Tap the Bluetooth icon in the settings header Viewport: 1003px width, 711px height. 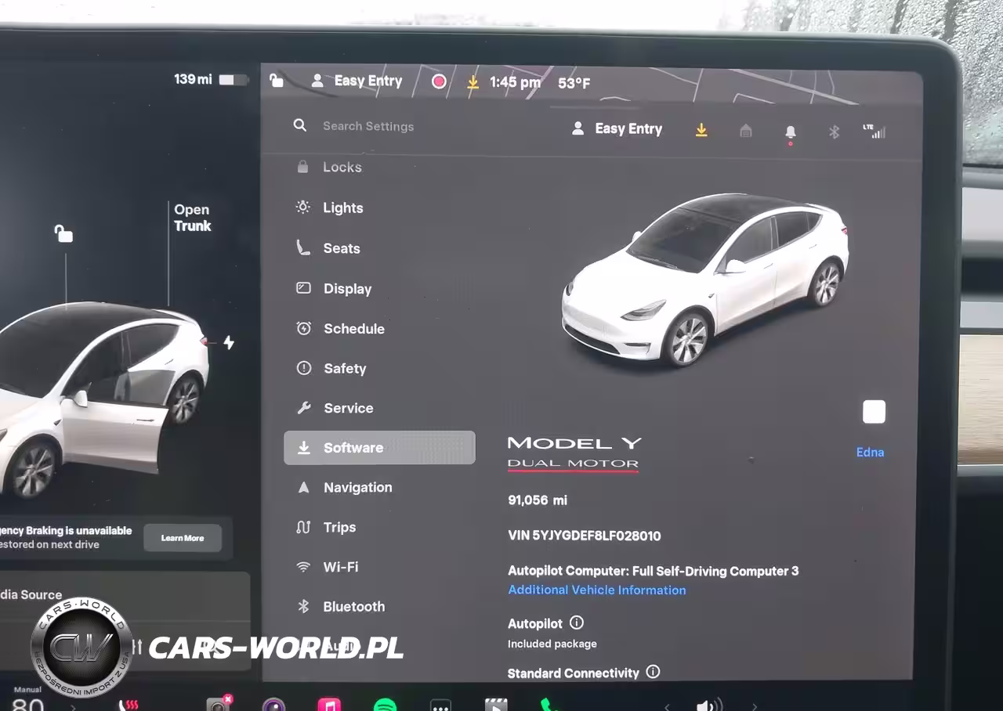click(x=834, y=132)
